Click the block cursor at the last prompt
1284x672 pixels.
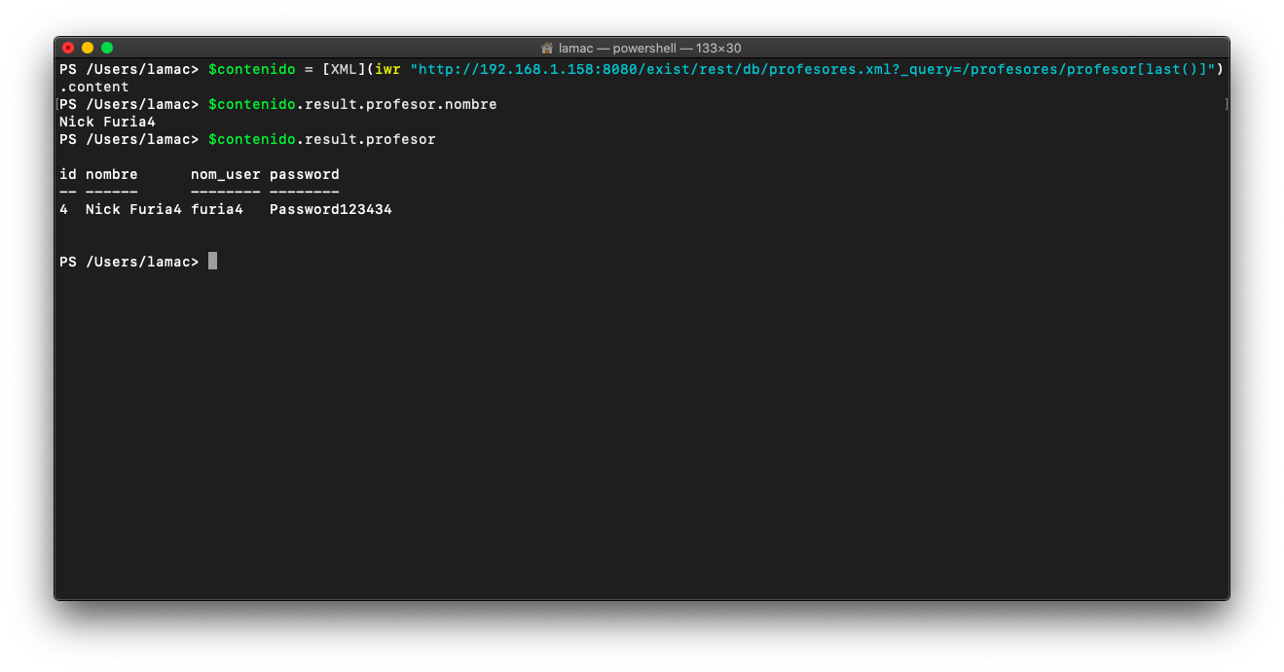click(212, 262)
